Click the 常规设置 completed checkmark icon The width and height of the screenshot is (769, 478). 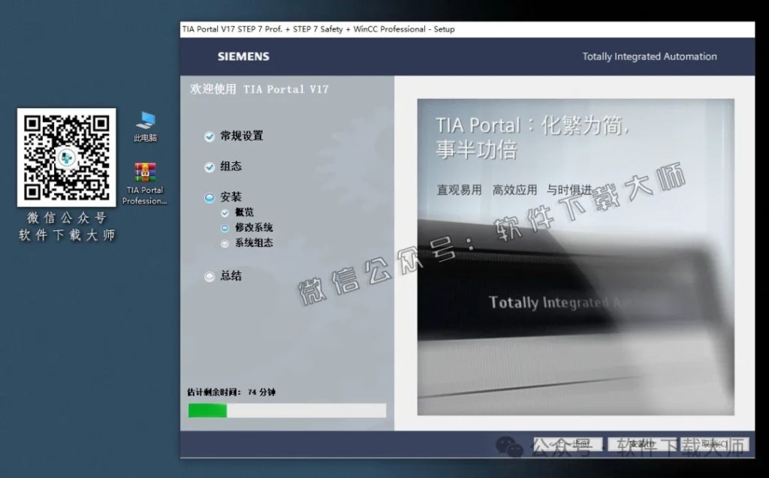[x=208, y=137]
